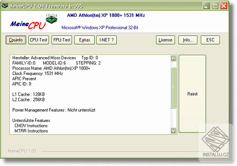Start the FPU-Test

click(62, 40)
